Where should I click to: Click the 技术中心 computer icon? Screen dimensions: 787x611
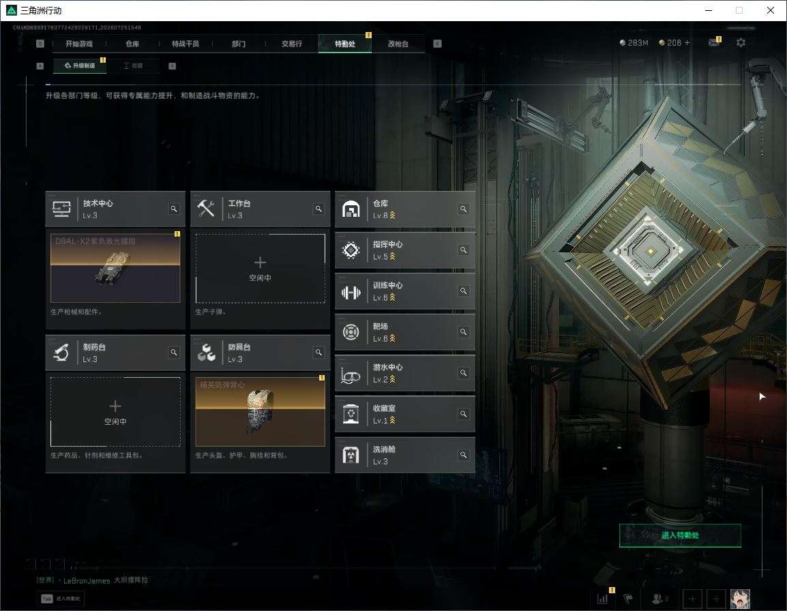point(62,209)
